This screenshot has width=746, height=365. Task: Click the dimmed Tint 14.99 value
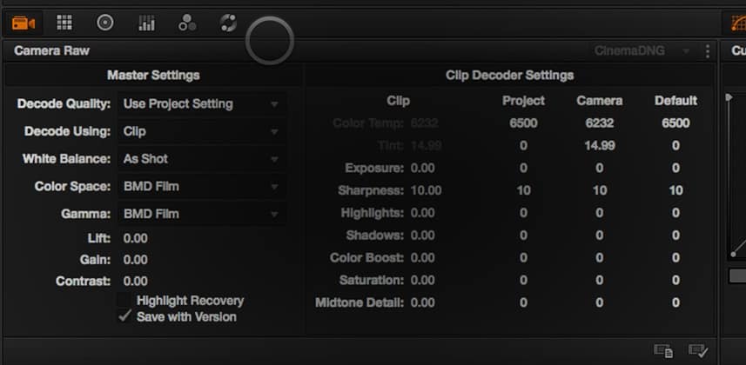coord(426,145)
